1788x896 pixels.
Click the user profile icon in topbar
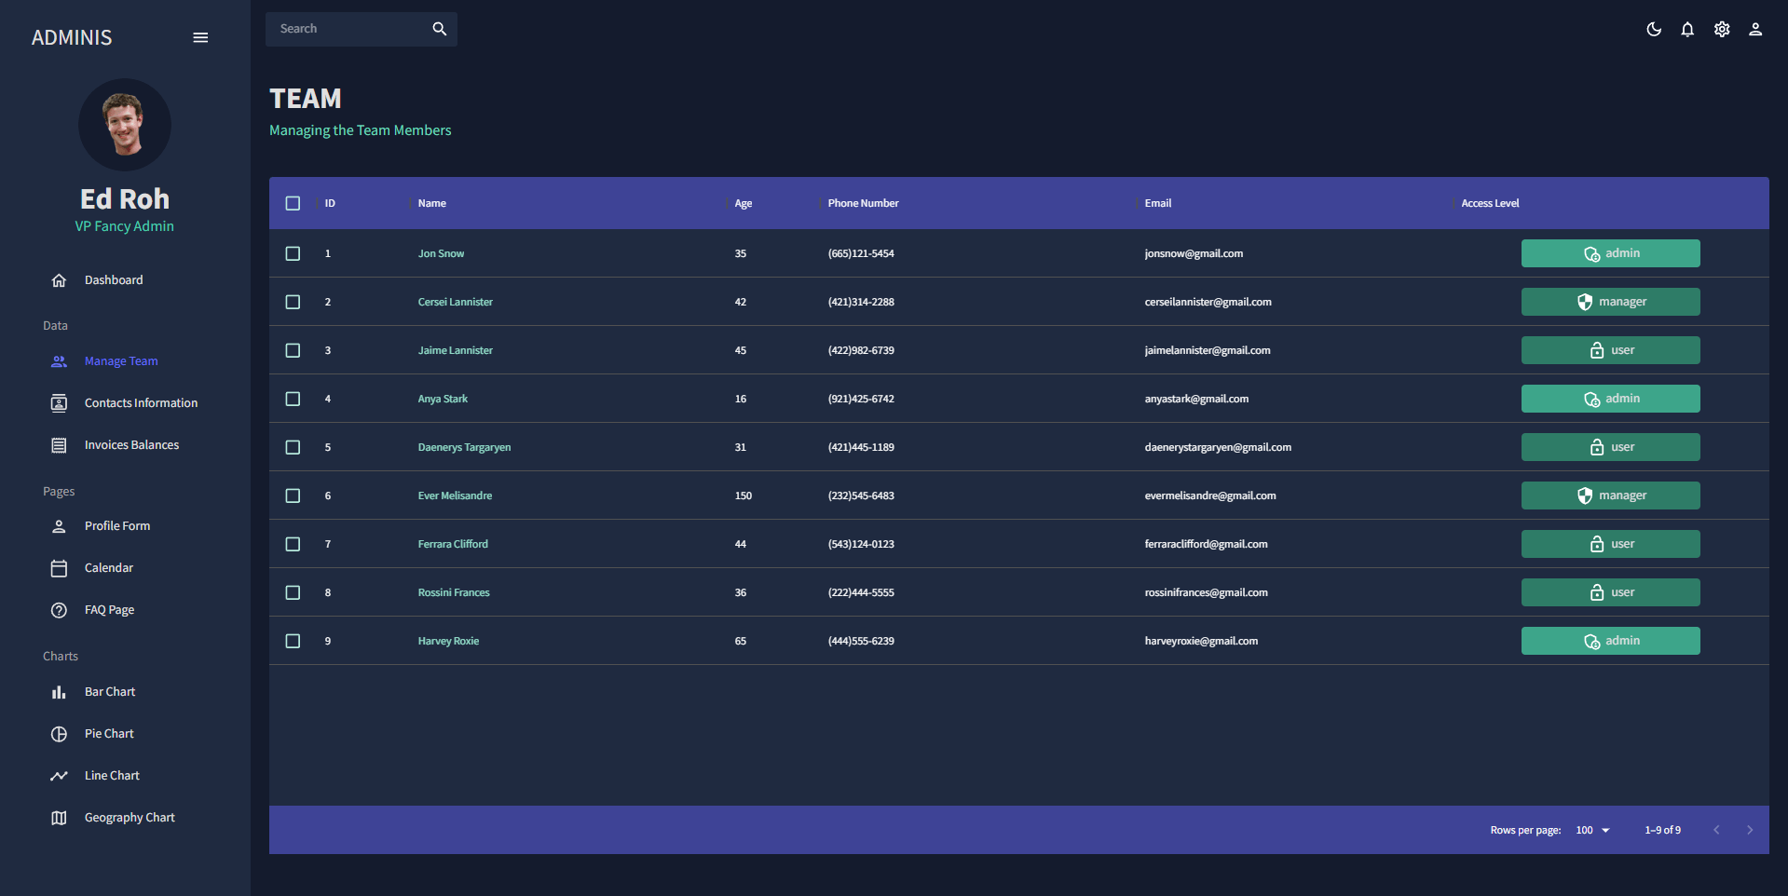(1754, 29)
